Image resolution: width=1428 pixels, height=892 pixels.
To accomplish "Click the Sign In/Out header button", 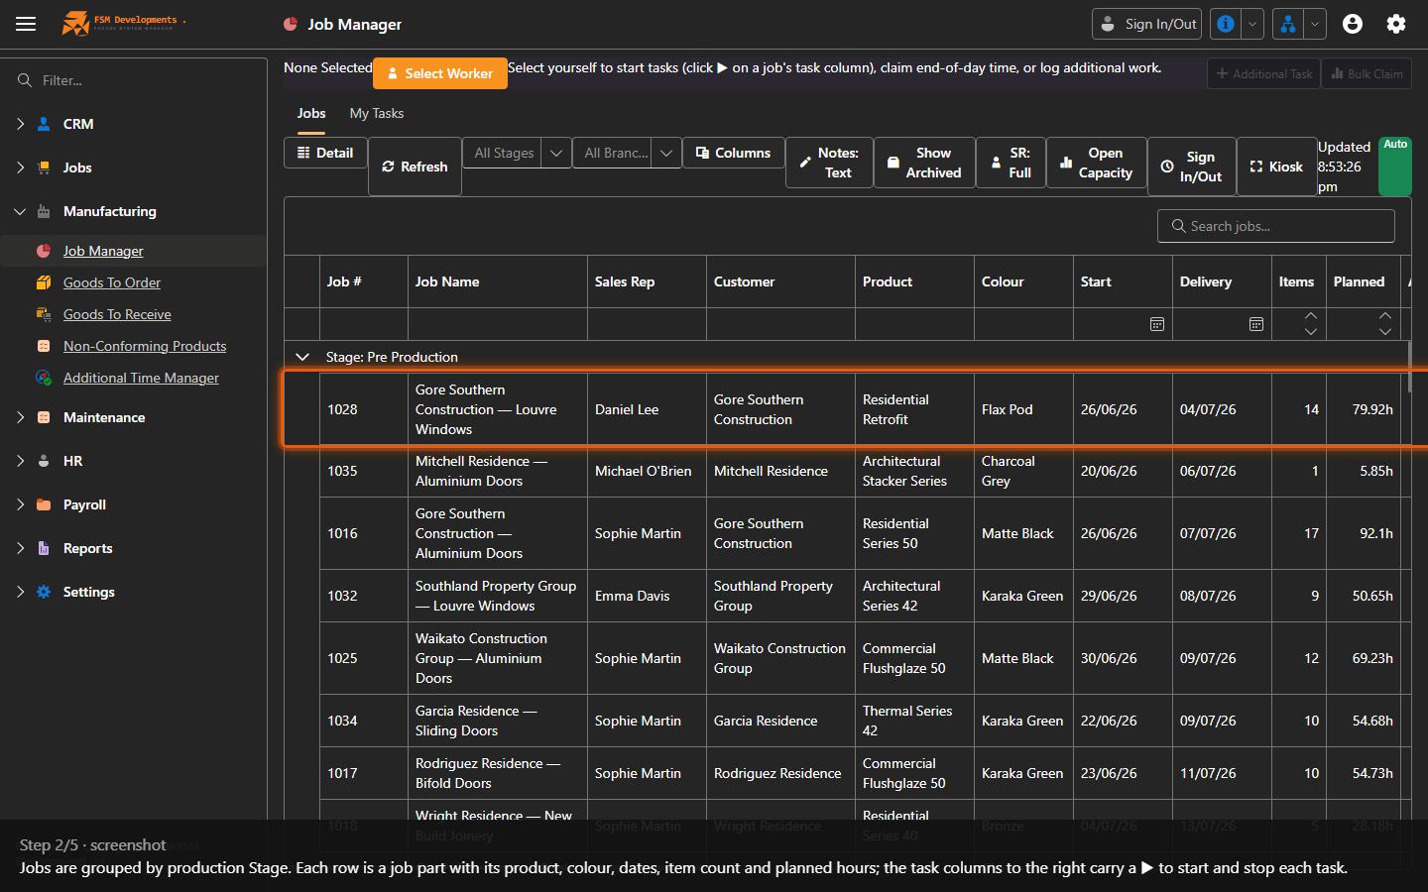I will pos(1147,24).
